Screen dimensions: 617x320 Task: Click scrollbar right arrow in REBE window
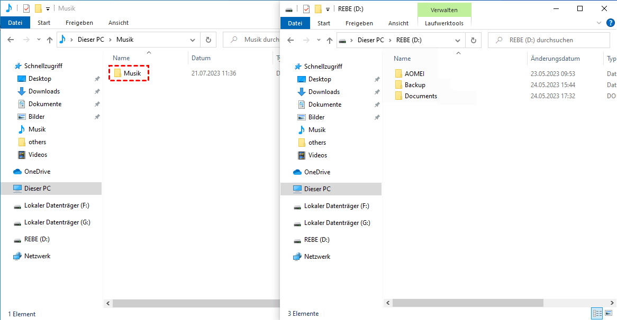tap(612, 303)
